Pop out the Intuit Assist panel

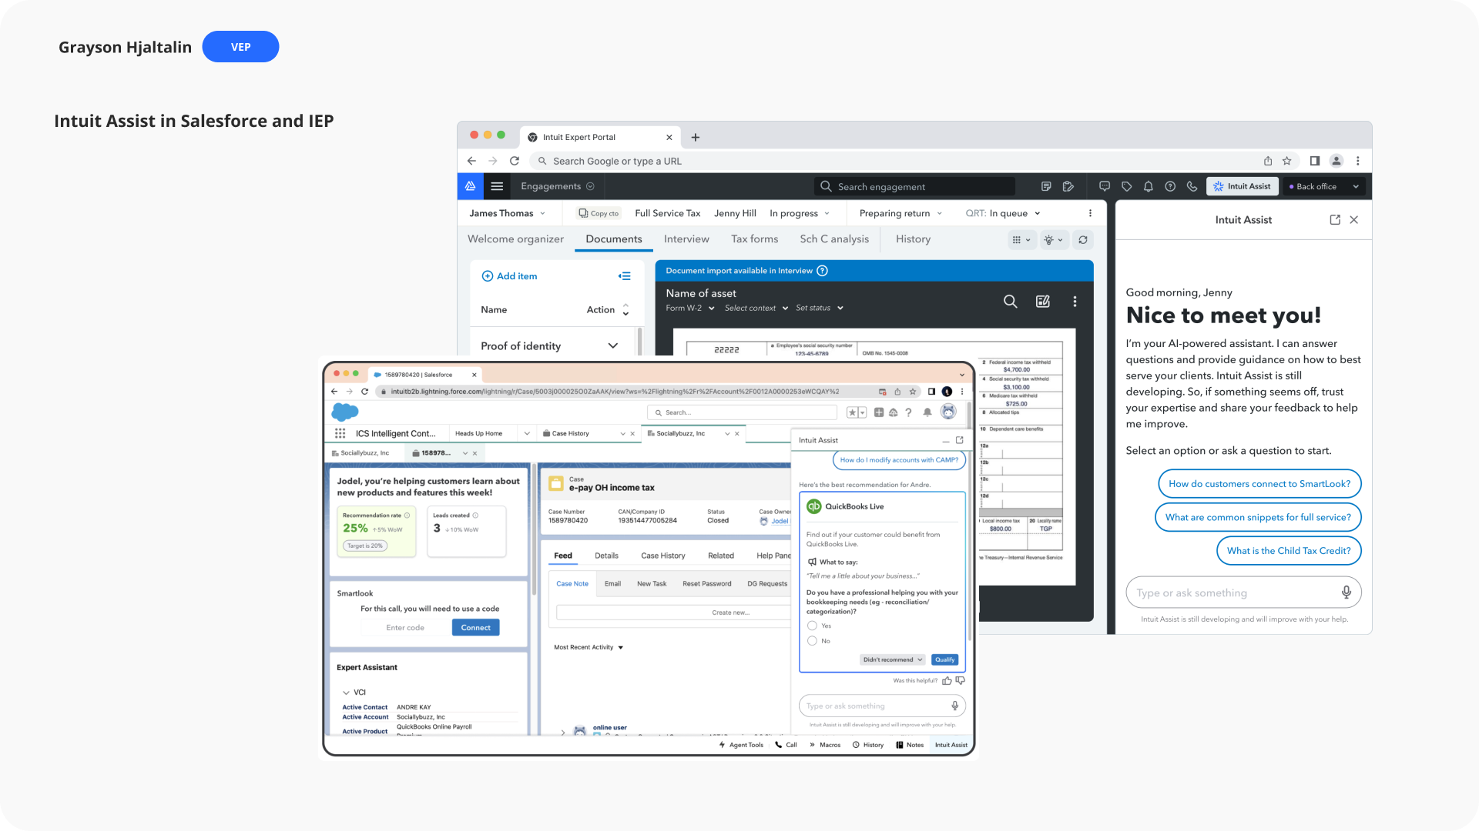(1335, 220)
